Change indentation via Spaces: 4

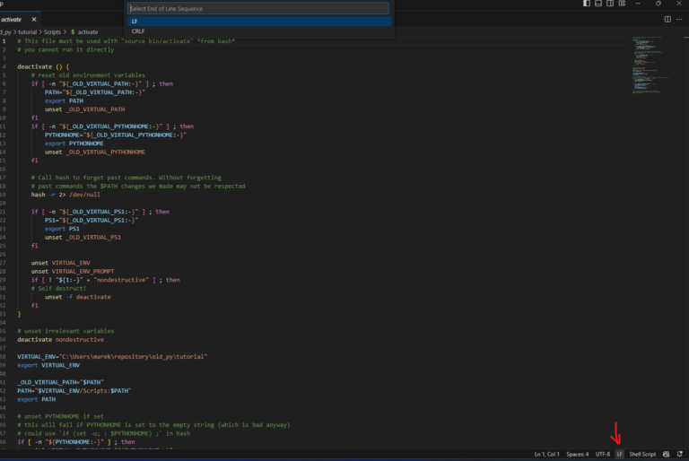click(578, 455)
